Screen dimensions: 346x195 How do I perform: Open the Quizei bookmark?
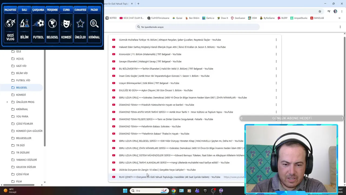point(177,18)
